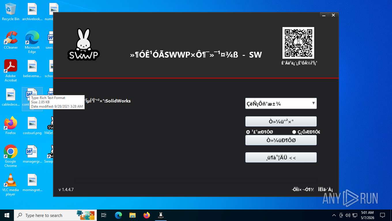
Task: Select the Microsoft Edge desktop shortcut
Action: pyautogui.click(x=32, y=42)
